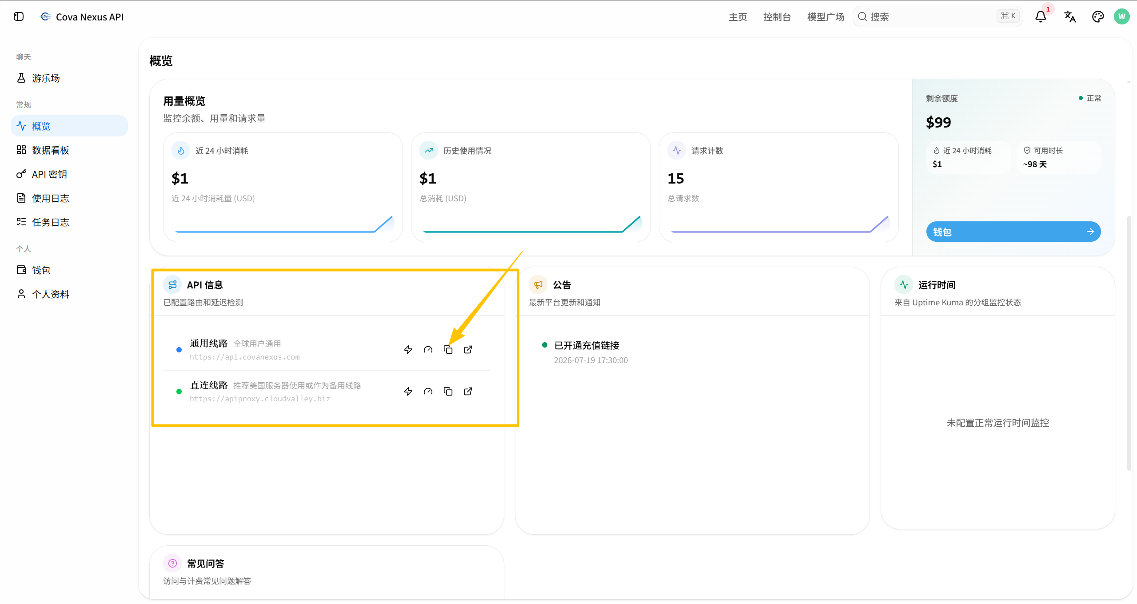Open 直连线路 external link icon
Screen dimensions: 1137x604
468,392
